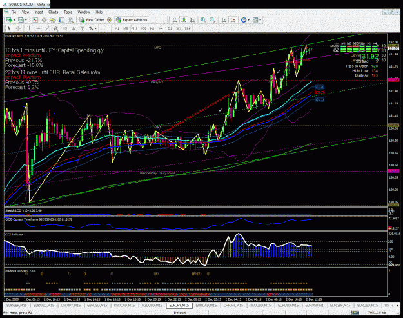Open the Tools menu
The image size is (403, 318).
point(68,12)
